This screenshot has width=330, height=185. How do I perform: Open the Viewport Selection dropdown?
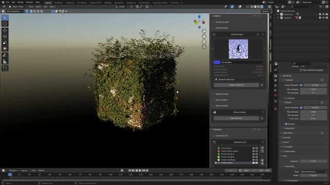[238, 80]
